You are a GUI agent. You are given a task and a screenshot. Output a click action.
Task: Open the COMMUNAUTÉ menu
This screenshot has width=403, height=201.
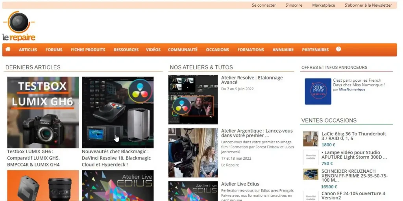click(x=183, y=50)
